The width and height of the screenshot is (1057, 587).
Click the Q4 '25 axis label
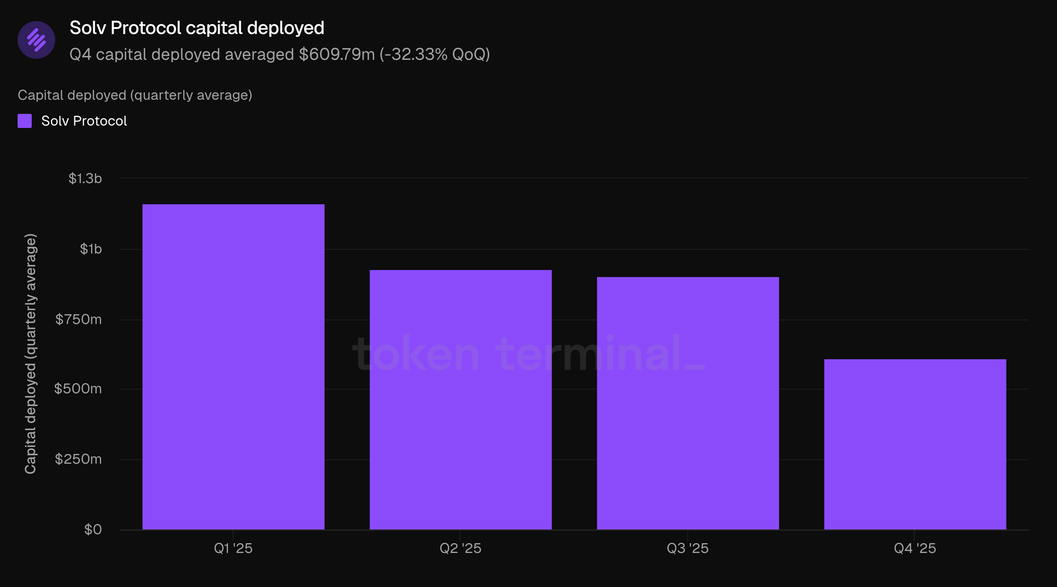[915, 548]
